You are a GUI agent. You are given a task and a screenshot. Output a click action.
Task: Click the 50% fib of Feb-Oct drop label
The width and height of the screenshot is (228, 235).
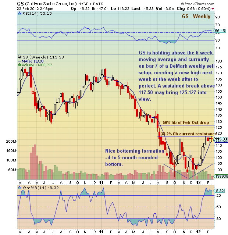(x=186, y=122)
